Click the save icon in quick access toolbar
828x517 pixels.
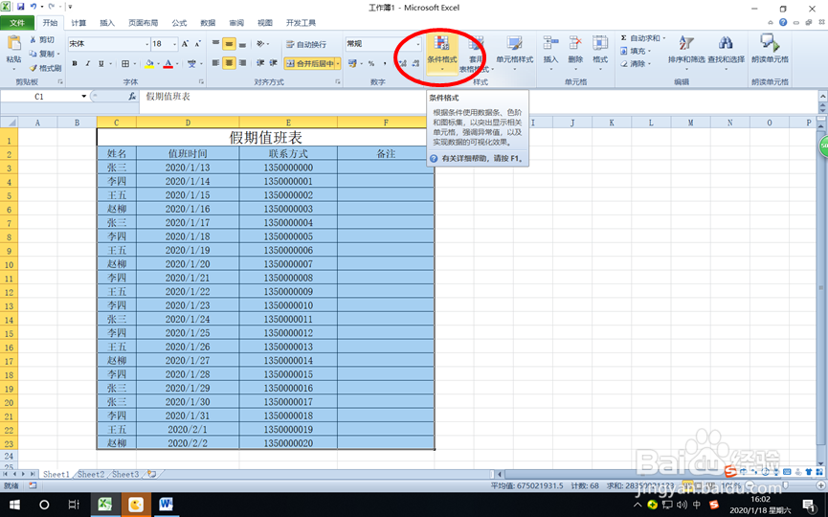21,7
